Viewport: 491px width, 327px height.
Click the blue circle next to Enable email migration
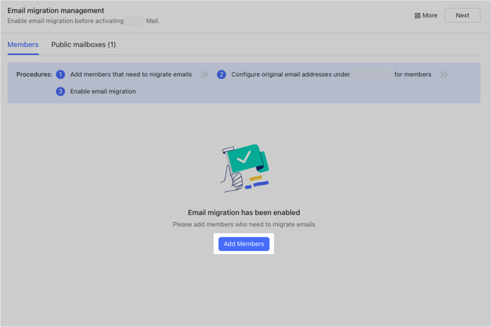coord(60,91)
